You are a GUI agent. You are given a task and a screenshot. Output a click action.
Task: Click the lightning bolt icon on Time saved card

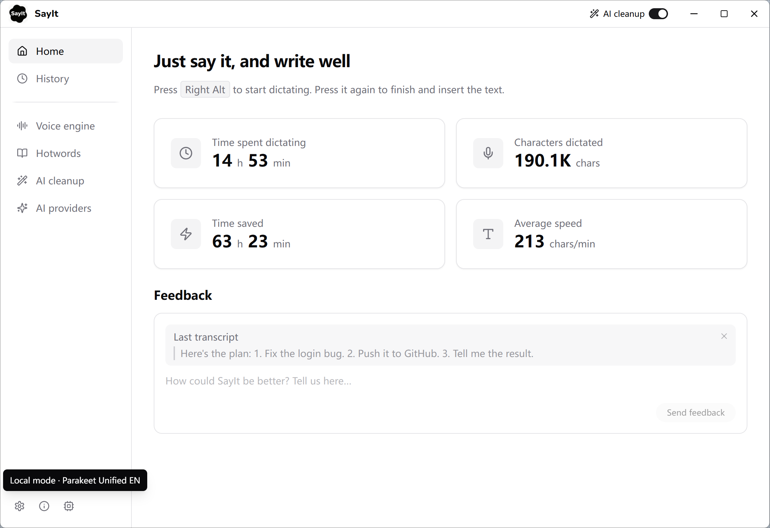[x=186, y=234]
